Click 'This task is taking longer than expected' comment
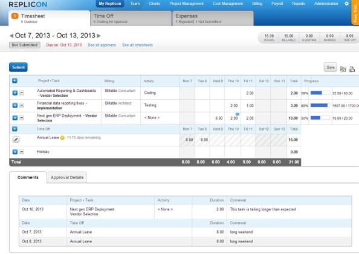Viewport: 359px width, 254px height. [263, 209]
